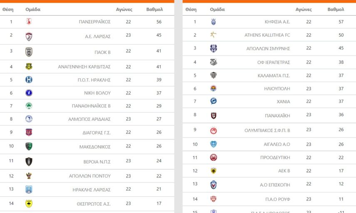Click the Χανιά blue round logo
Viewport: 356px width, 213px height.
(x=214, y=101)
